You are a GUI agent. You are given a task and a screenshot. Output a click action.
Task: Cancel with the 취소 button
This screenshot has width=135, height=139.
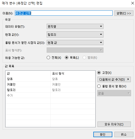click(x=124, y=134)
